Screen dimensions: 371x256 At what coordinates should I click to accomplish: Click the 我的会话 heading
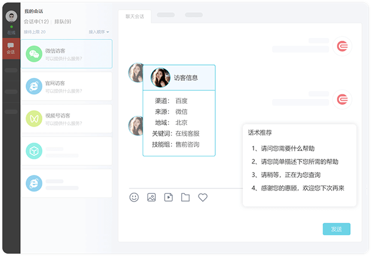click(34, 11)
